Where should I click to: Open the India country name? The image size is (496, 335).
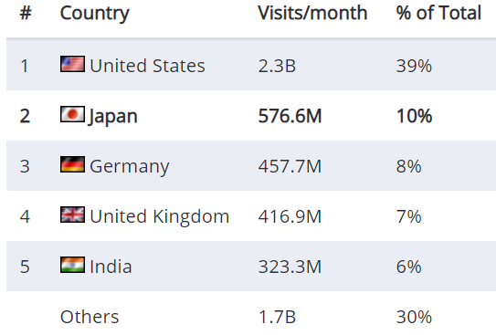coord(111,267)
